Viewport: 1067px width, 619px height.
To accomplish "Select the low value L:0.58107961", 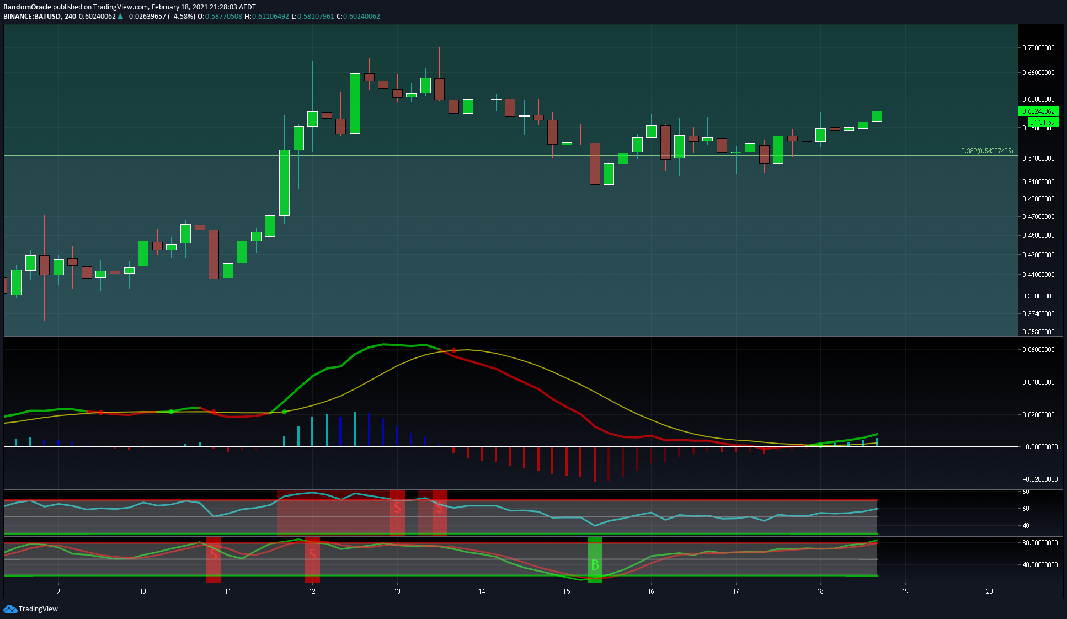I will 312,17.
